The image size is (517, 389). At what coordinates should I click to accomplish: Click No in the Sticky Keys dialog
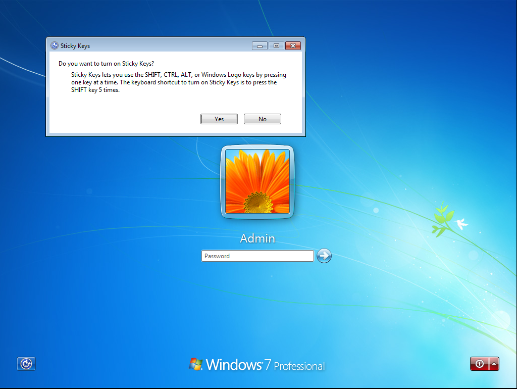click(263, 119)
